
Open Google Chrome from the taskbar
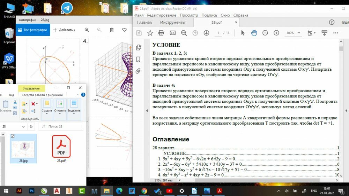tap(144, 191)
